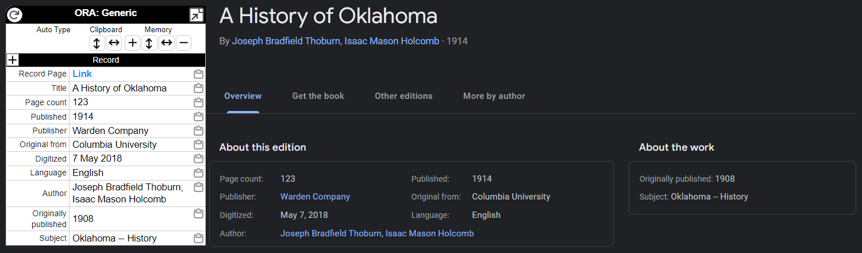The image size is (862, 253).
Task: Click the Memory minus button
Action: click(x=183, y=43)
